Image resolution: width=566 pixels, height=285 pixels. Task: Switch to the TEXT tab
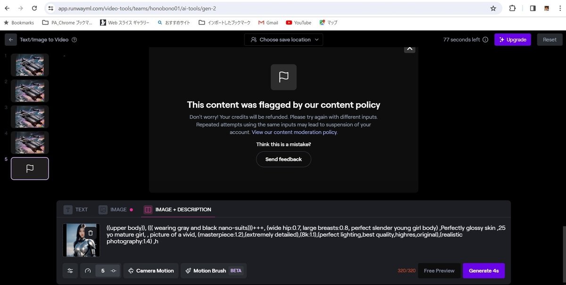tap(76, 210)
